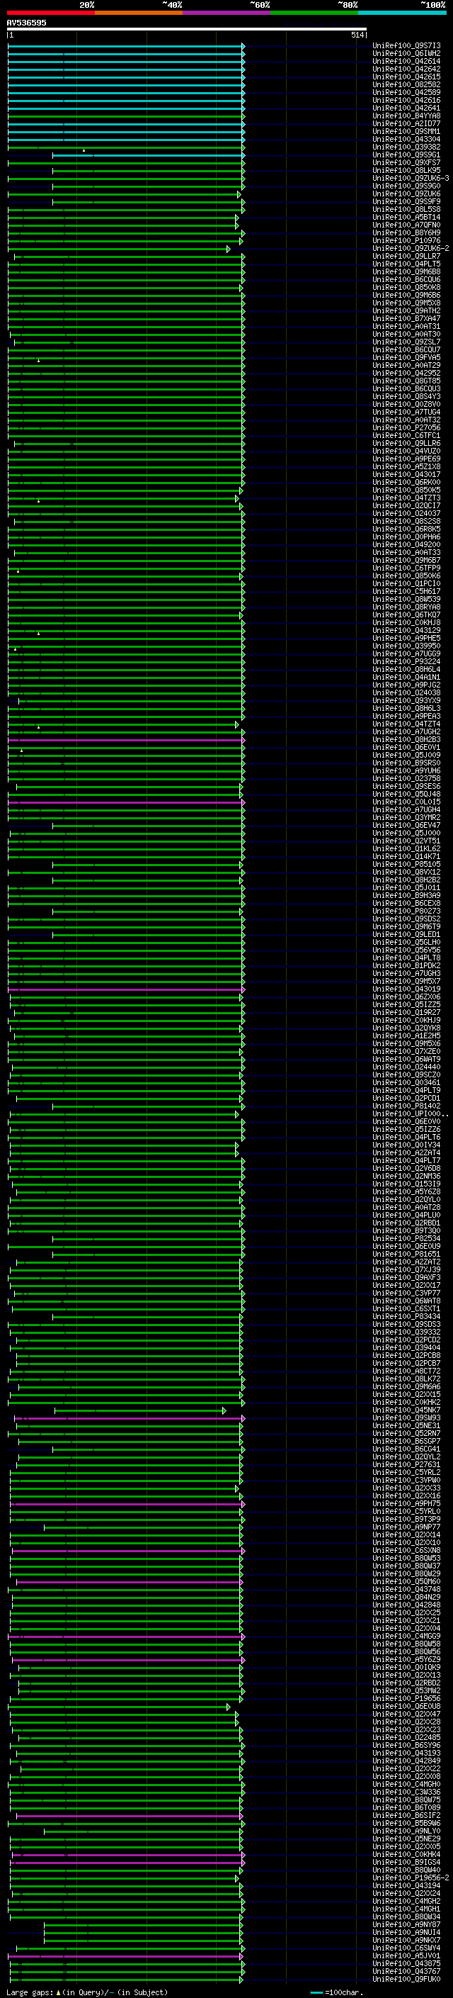Click the white query sequence bar
453x1998 pixels.
point(187,28)
